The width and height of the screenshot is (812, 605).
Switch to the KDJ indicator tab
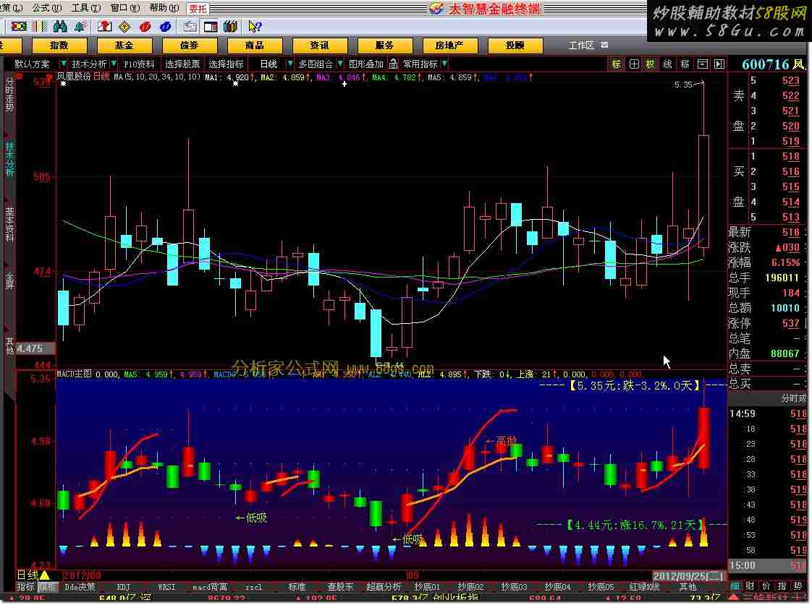click(123, 587)
